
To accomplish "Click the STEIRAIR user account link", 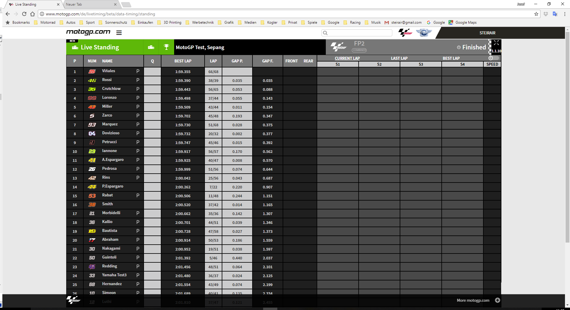I will [x=487, y=33].
